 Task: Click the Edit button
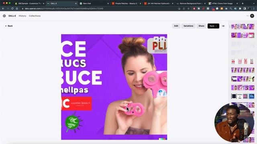[x=176, y=26]
